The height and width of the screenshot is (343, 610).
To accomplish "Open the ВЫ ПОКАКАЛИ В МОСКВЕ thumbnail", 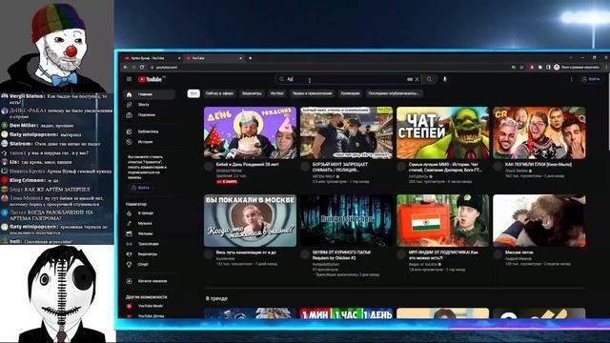I will pos(250,220).
